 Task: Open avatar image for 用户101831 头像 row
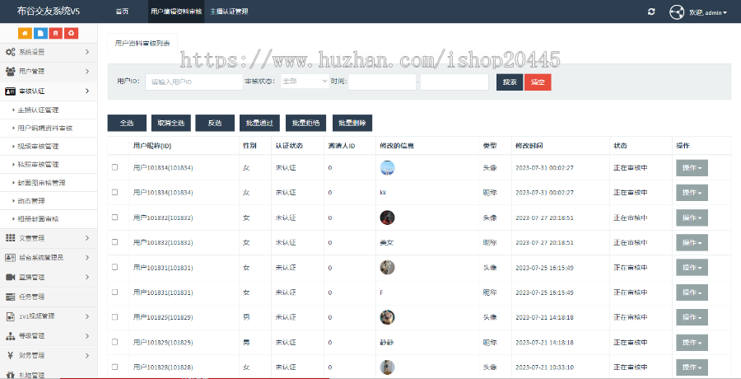click(x=387, y=267)
